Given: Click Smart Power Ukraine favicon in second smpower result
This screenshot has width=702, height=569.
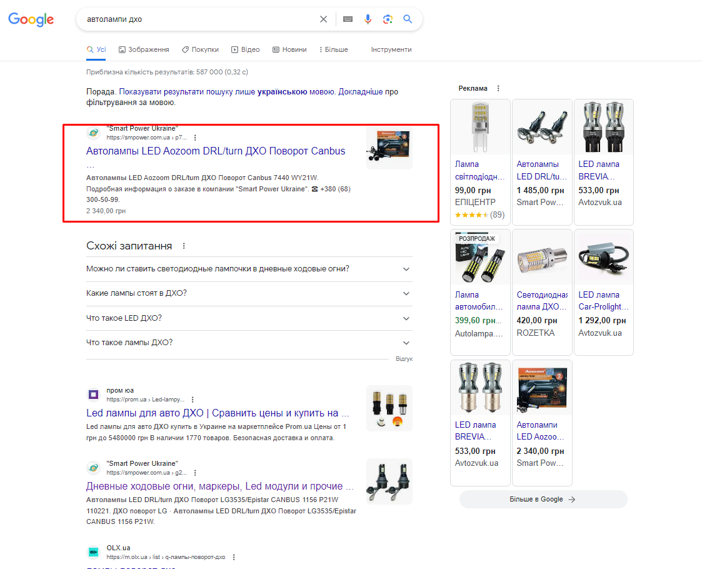Looking at the screenshot, I should (93, 468).
